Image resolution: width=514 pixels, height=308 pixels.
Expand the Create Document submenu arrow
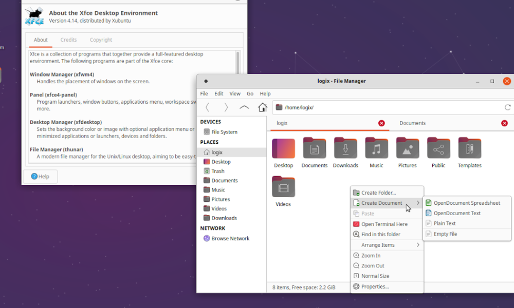tap(418, 203)
